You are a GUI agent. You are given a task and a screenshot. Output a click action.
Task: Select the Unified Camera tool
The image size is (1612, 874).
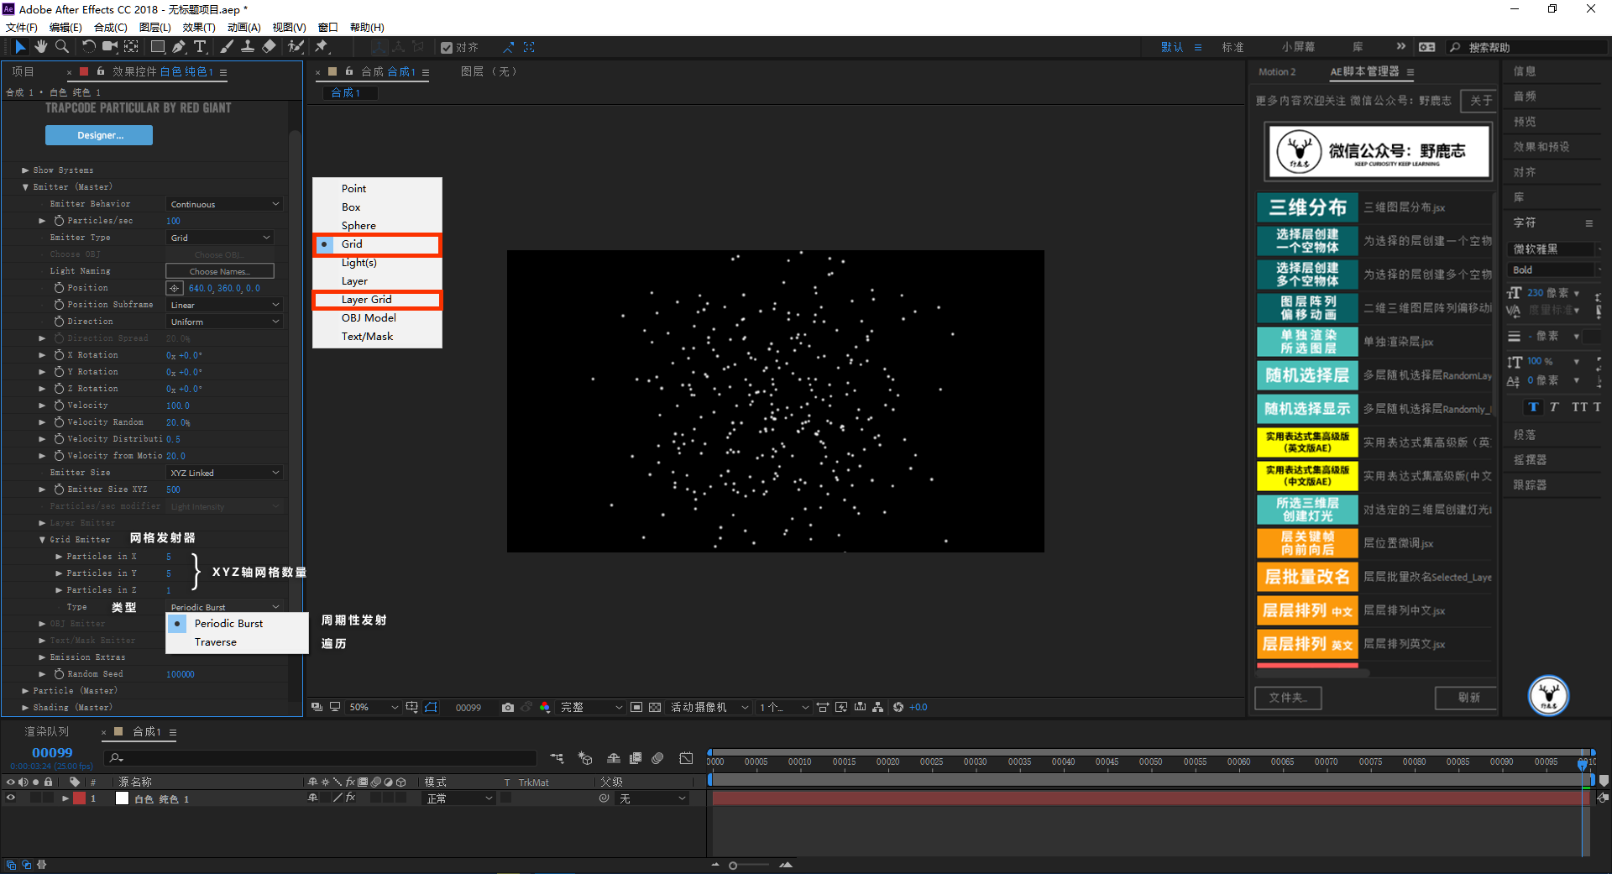pos(110,47)
